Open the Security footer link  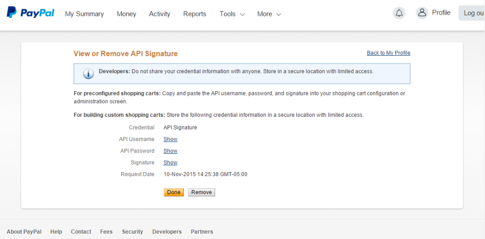[132, 232]
